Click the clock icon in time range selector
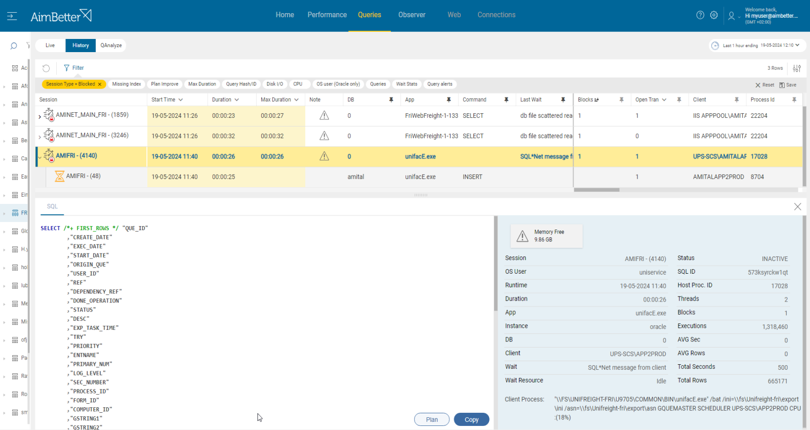Image resolution: width=810 pixels, height=430 pixels. pyautogui.click(x=715, y=46)
